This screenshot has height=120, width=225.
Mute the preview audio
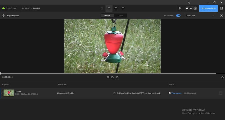click(222, 77)
